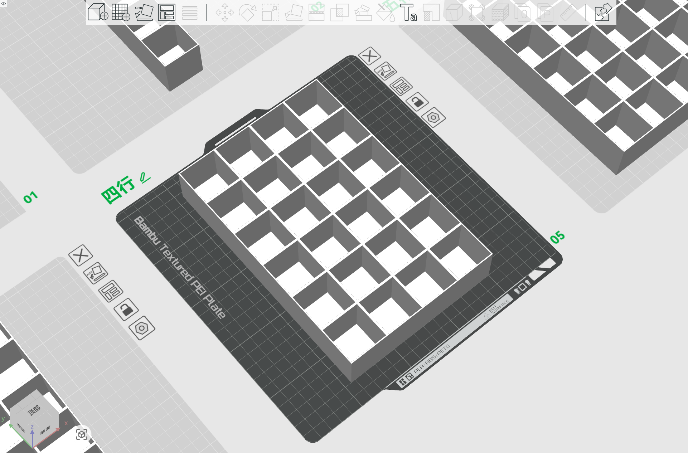Click the 前面 face of the view cube
Viewport: 688px width, 453px height.
coord(45,430)
